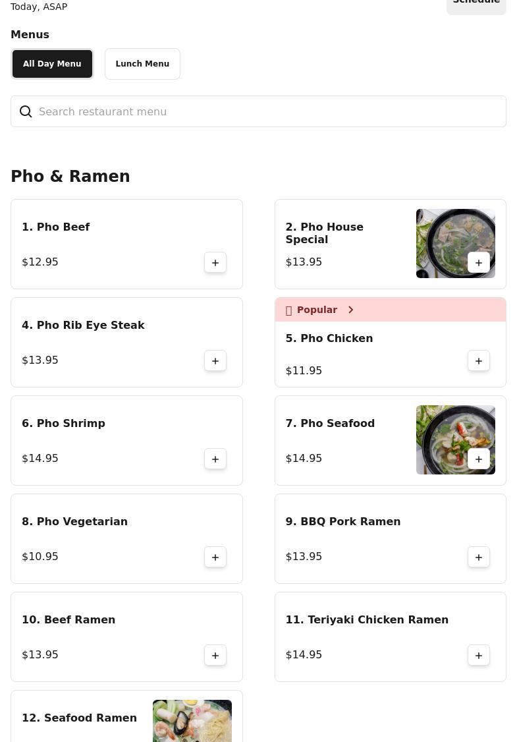Image resolution: width=517 pixels, height=742 pixels.
Task: Add Pho Chicken using plus icon
Action: point(479,360)
